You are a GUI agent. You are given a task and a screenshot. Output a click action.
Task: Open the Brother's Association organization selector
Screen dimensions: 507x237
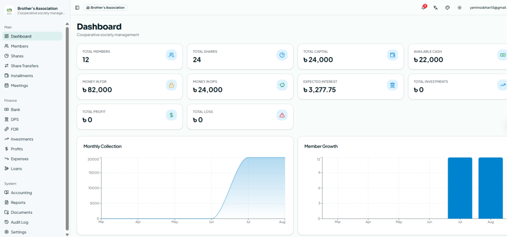[105, 7]
